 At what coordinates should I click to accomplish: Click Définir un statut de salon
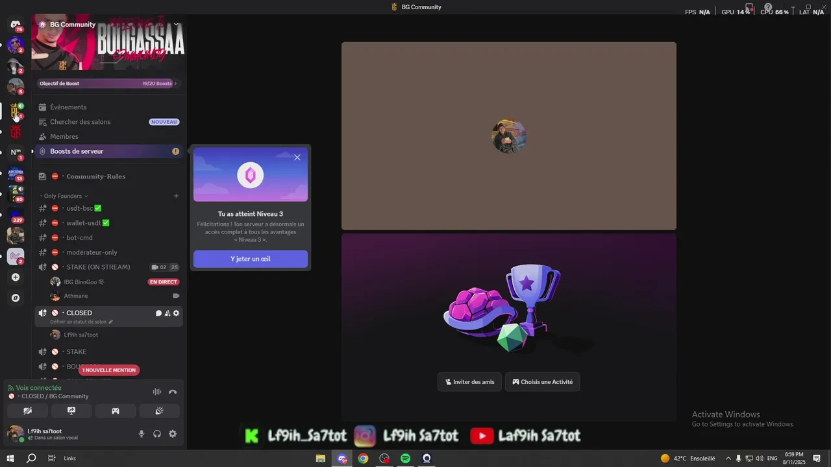[81, 322]
